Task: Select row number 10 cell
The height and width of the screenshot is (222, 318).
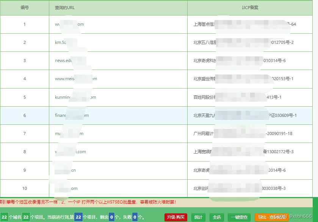Action: point(25,189)
